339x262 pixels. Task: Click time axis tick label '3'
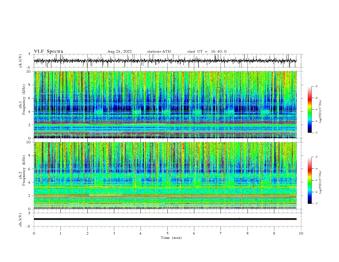(x=114, y=233)
